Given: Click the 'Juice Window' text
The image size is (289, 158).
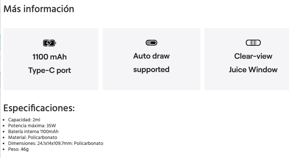Looking at the screenshot, I should pyautogui.click(x=253, y=70).
